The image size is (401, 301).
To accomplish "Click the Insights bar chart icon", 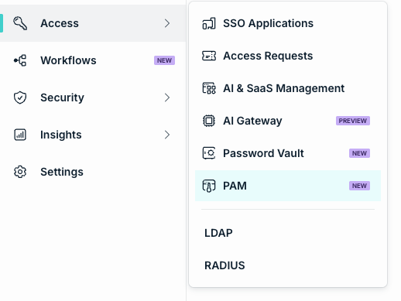I will (20, 135).
